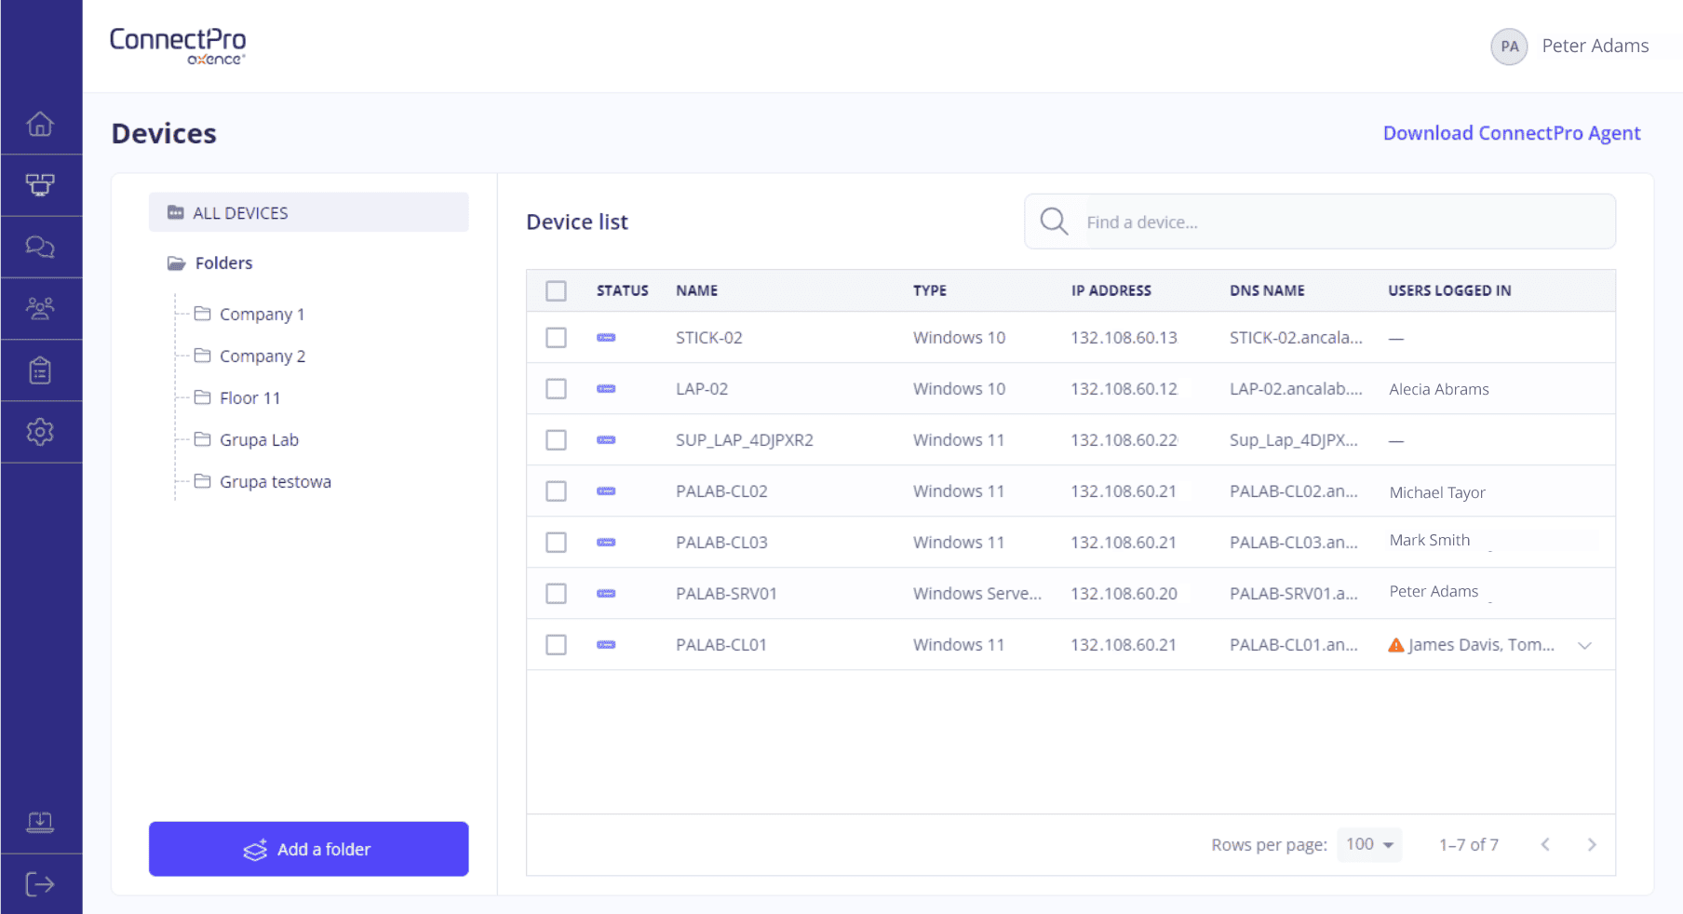Open the Grupa Lab folder

(x=259, y=440)
